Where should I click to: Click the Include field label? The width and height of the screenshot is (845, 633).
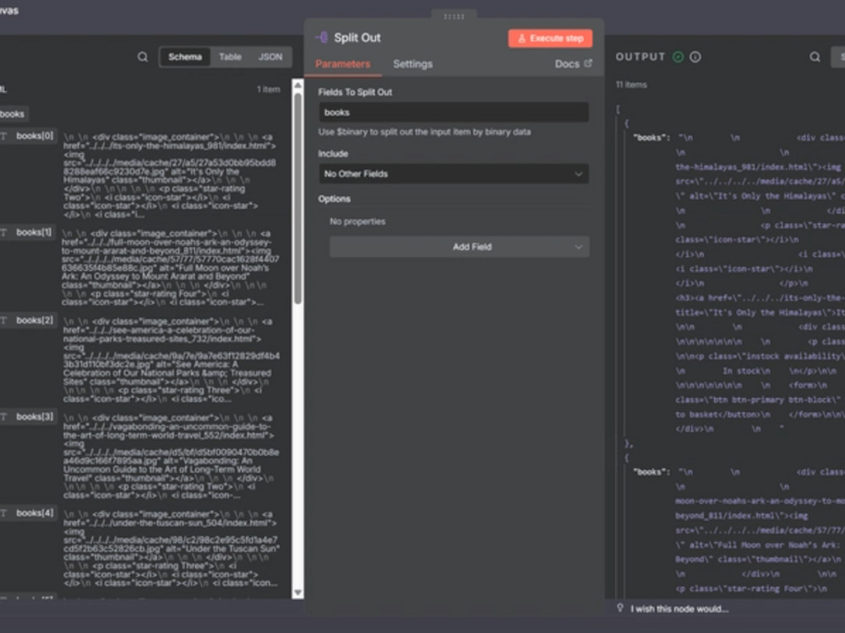[333, 154]
